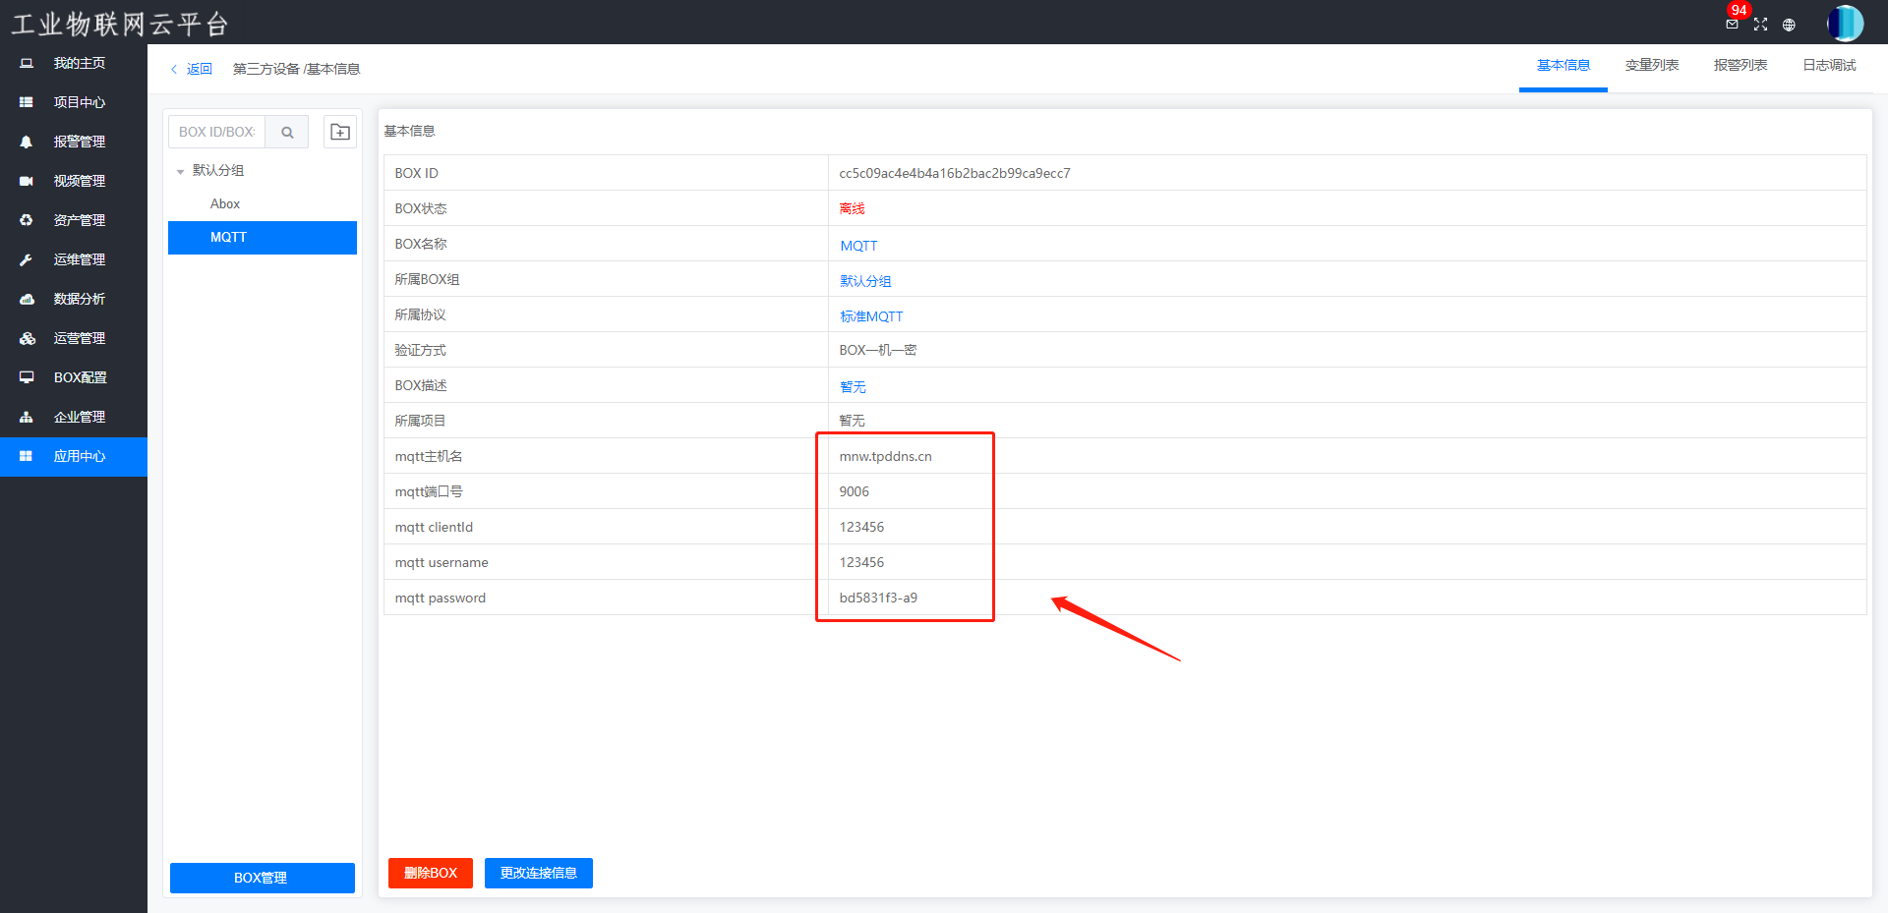Focus the BOX ID search field
The image size is (1888, 913).
tap(217, 132)
